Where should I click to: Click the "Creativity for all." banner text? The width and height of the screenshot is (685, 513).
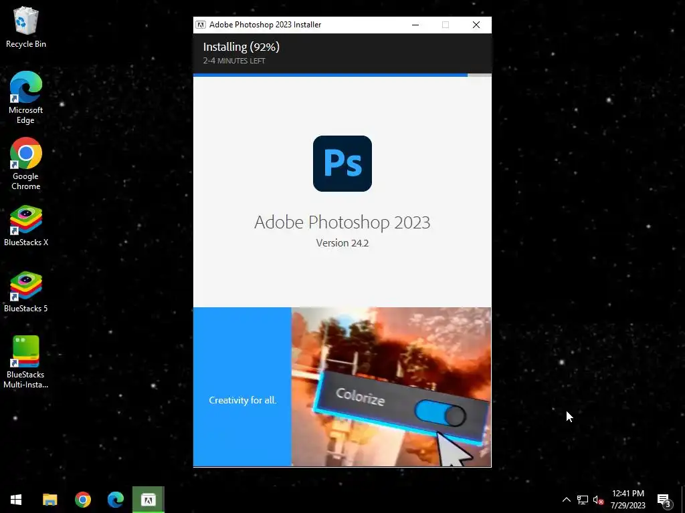[x=242, y=401]
